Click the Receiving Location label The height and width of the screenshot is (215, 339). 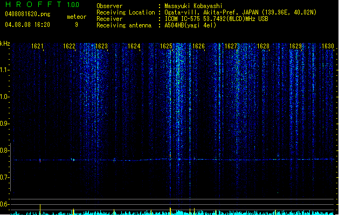(126, 12)
